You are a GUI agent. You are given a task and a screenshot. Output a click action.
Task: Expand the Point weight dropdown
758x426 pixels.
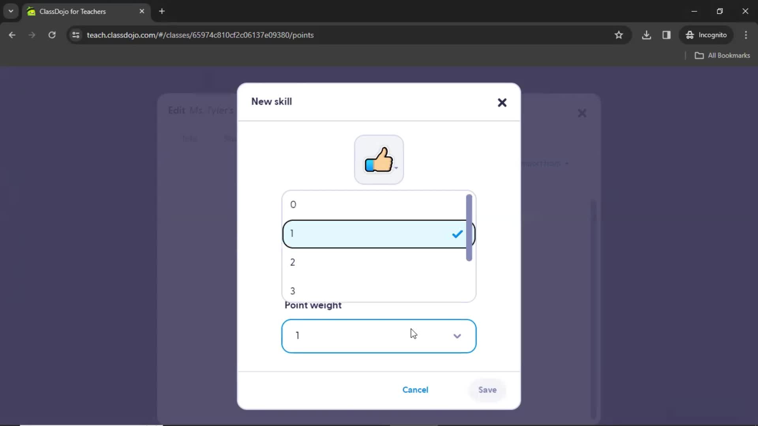pyautogui.click(x=457, y=335)
